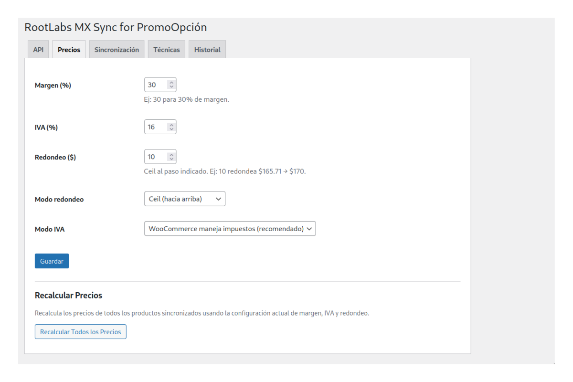
Task: Select the Precios tab
Action: 68,49
